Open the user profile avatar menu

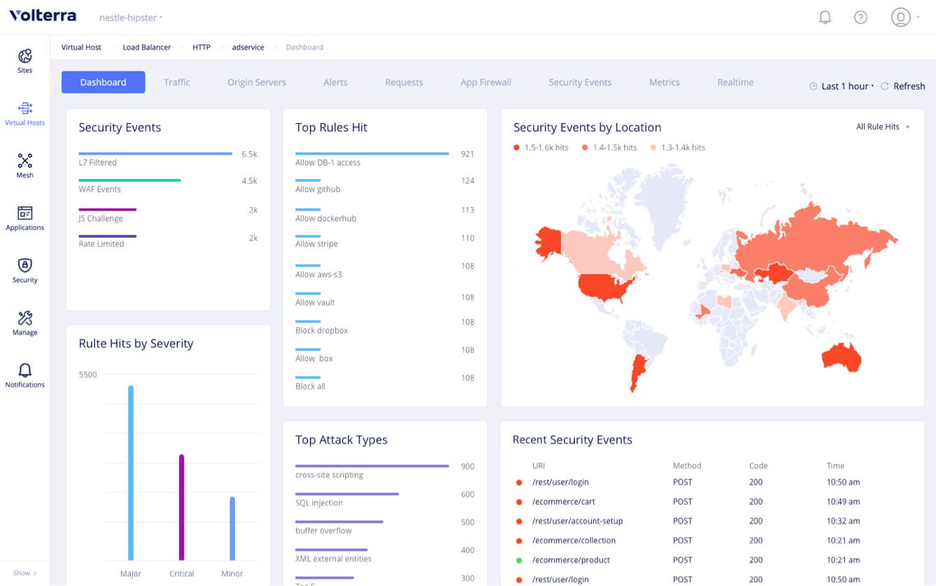pyautogui.click(x=901, y=17)
